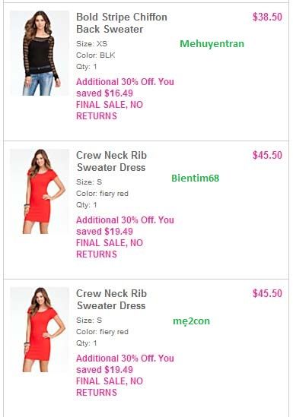Click the green mẹ2con label
293x417 pixels.
pos(191,321)
